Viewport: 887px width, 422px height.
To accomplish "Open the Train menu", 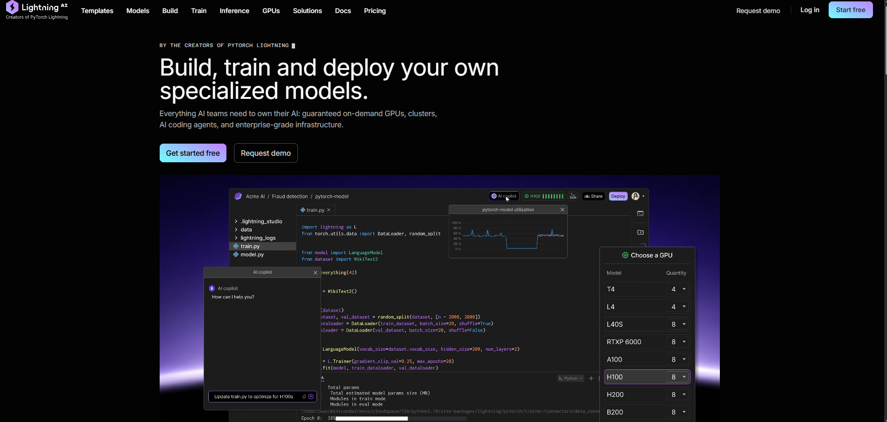I will (199, 11).
